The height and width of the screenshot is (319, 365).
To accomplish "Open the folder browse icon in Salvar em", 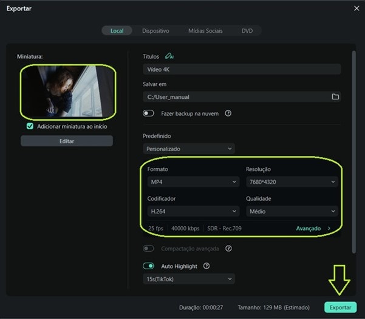I will pos(335,96).
